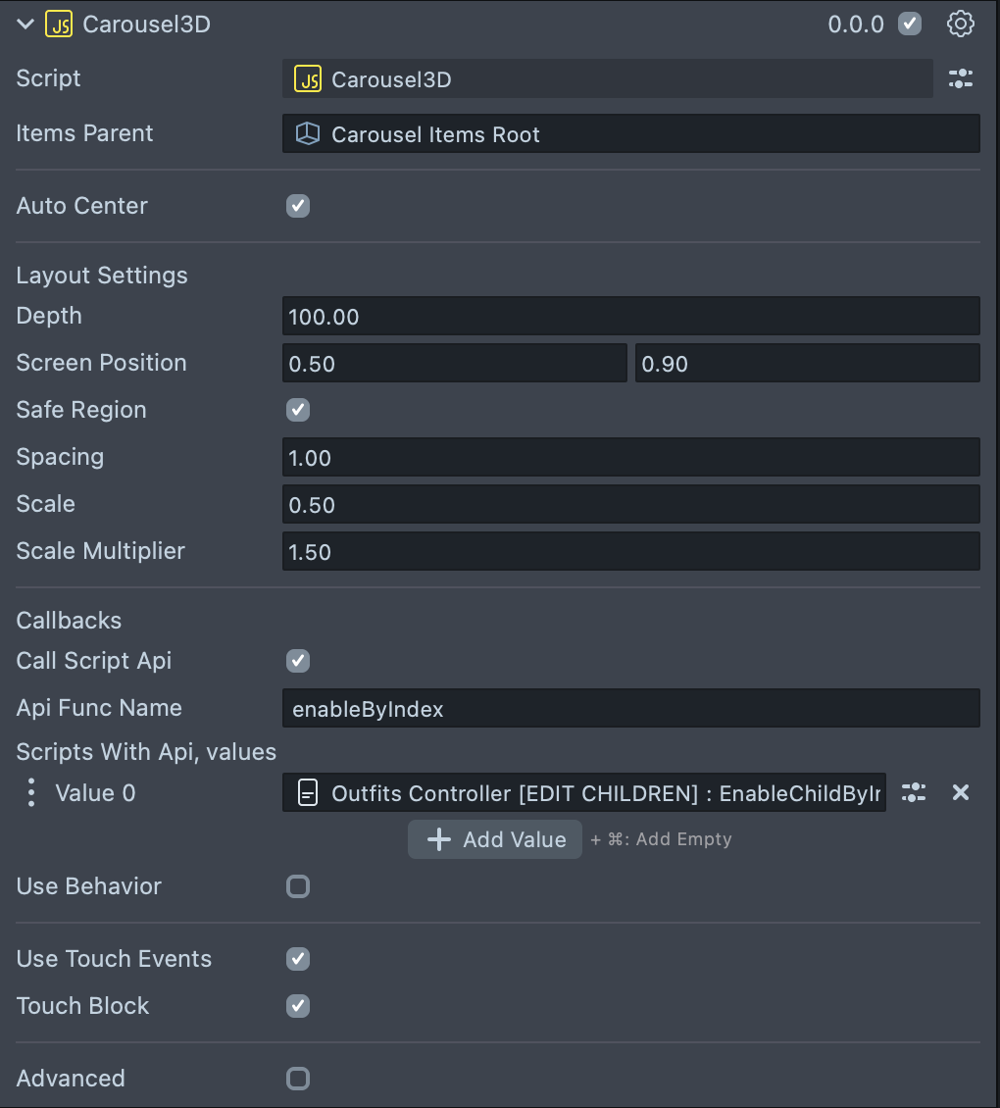Image resolution: width=1000 pixels, height=1108 pixels.
Task: Click the picker icon beside Value 0
Action: 914,793
